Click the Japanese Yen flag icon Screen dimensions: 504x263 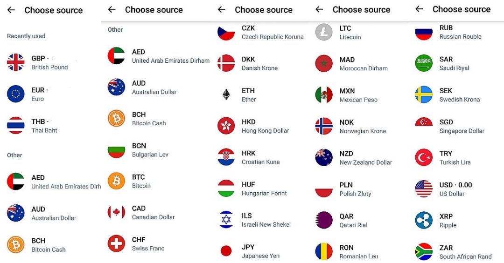(226, 251)
